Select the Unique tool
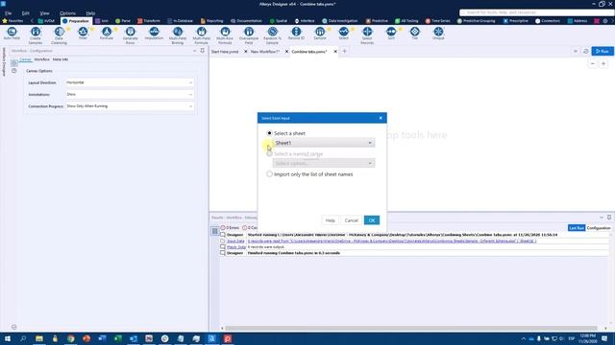 click(438, 34)
